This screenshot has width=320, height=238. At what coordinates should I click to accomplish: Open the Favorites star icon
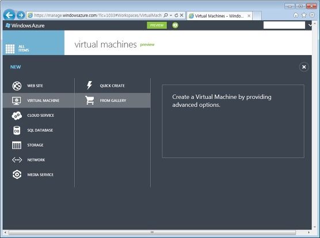tap(304, 16)
